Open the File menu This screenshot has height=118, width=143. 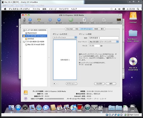point(36,9)
